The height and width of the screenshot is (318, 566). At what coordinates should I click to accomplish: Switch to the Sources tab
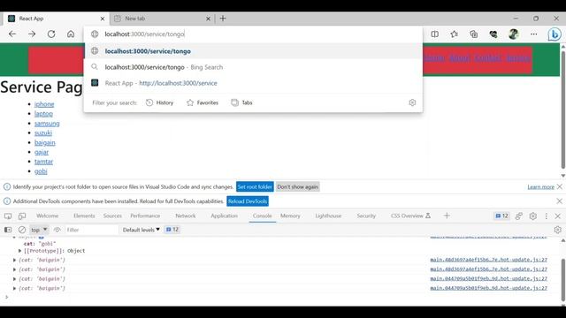[112, 216]
